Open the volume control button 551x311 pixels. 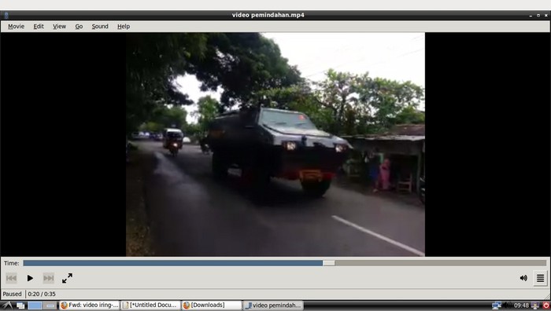point(523,278)
